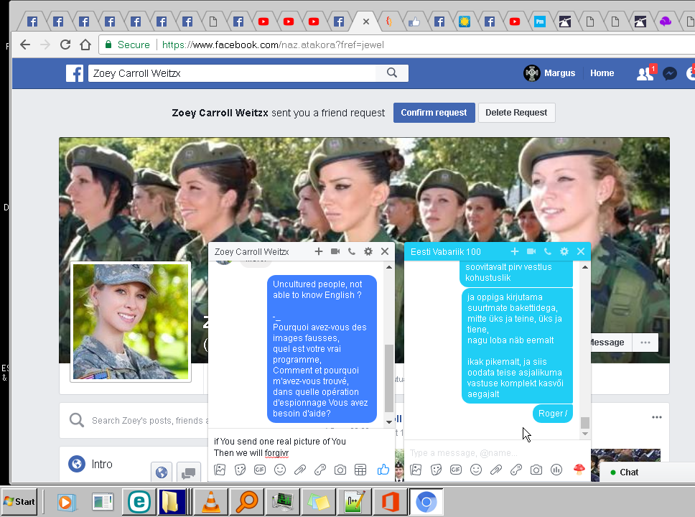The height and width of the screenshot is (517, 695).
Task: Open the camera in Zoey's chat toolbar
Action: pyautogui.click(x=340, y=470)
